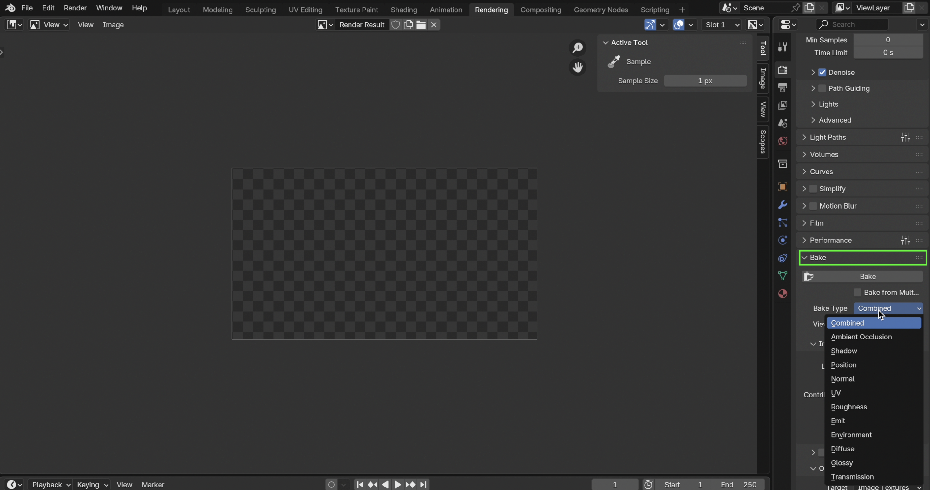Open the World properties globe icon
This screenshot has width=930, height=490.
click(x=782, y=141)
